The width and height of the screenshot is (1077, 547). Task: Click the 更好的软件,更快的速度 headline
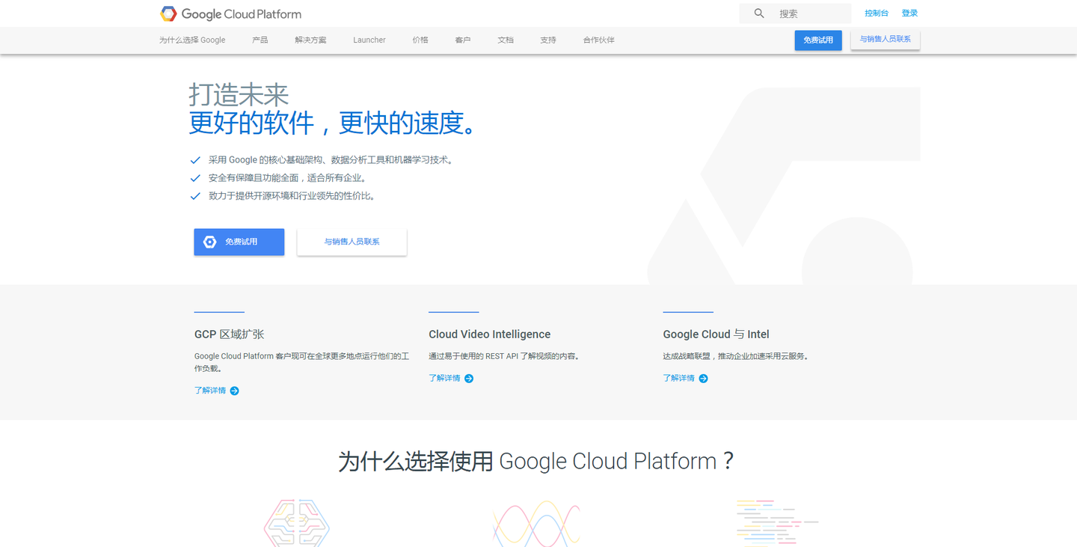[333, 123]
